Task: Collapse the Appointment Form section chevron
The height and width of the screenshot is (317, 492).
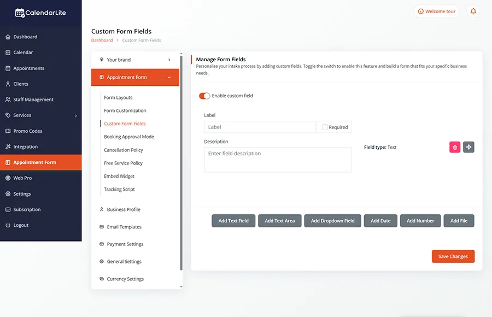Action: tap(169, 77)
